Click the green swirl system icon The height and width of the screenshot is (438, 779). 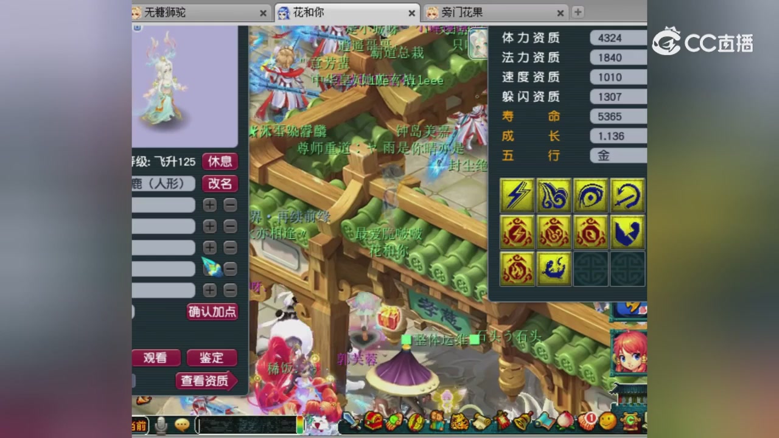[x=631, y=421]
